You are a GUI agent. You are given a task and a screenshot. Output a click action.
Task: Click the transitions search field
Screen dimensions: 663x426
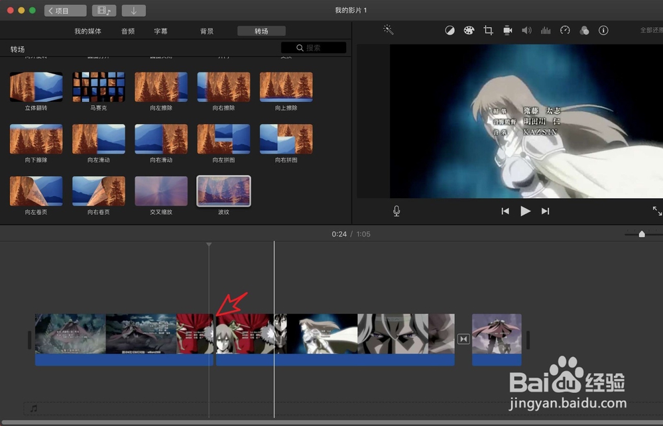(314, 48)
